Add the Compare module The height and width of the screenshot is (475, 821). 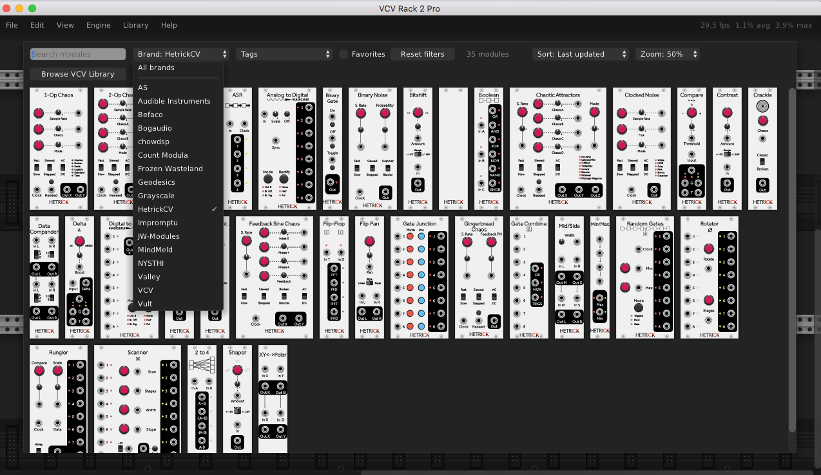691,149
